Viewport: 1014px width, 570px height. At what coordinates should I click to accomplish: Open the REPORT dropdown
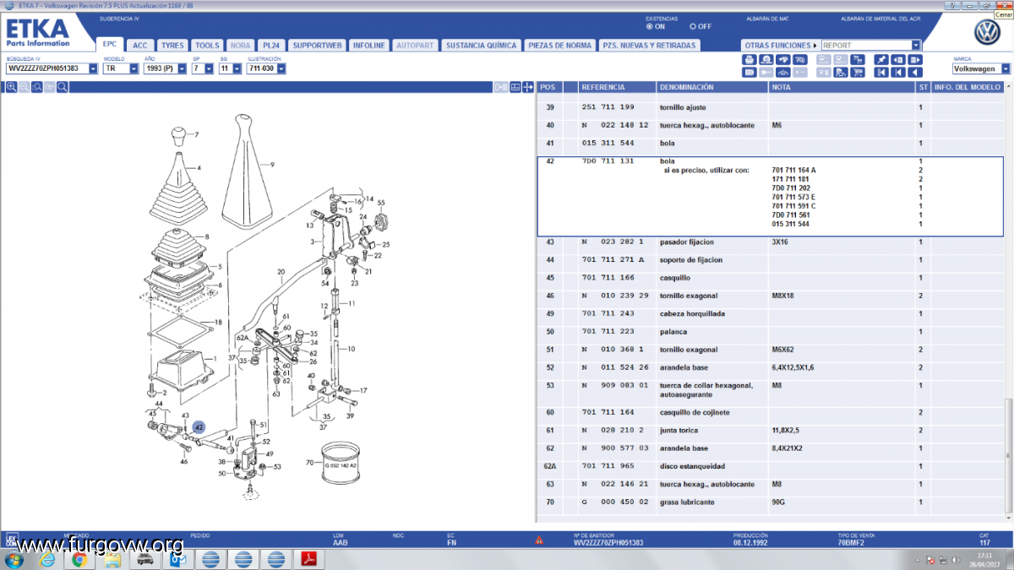916,45
